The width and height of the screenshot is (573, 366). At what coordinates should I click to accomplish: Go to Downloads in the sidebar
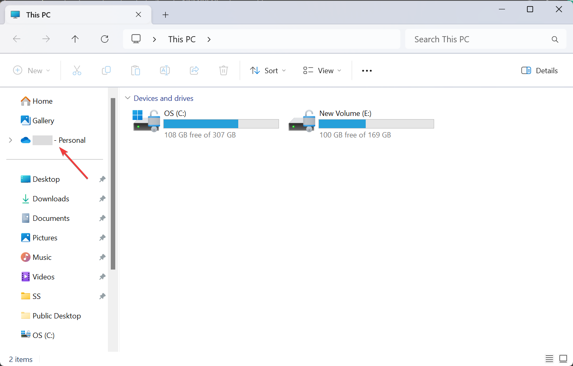[50, 198]
